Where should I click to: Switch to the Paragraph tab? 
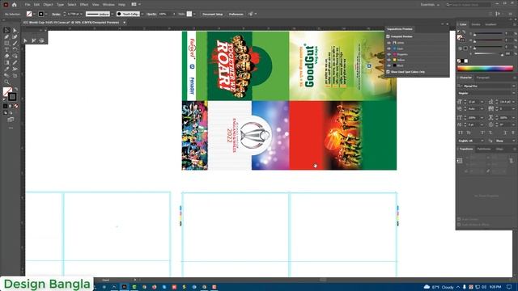click(x=482, y=78)
